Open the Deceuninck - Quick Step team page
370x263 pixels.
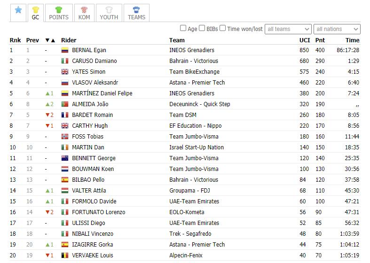coord(200,104)
